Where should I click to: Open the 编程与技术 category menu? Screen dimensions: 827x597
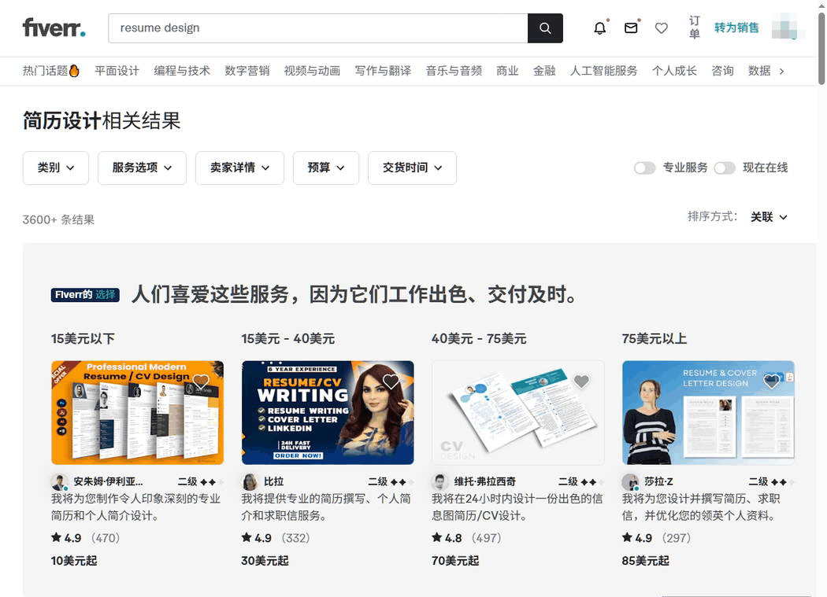(182, 71)
